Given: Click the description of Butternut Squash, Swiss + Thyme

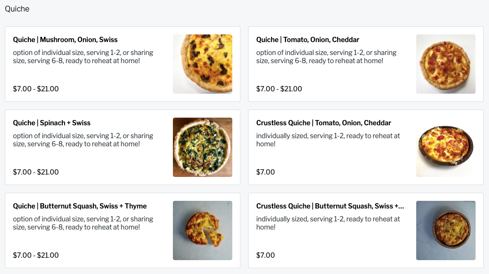Looking at the screenshot, I should tap(83, 223).
